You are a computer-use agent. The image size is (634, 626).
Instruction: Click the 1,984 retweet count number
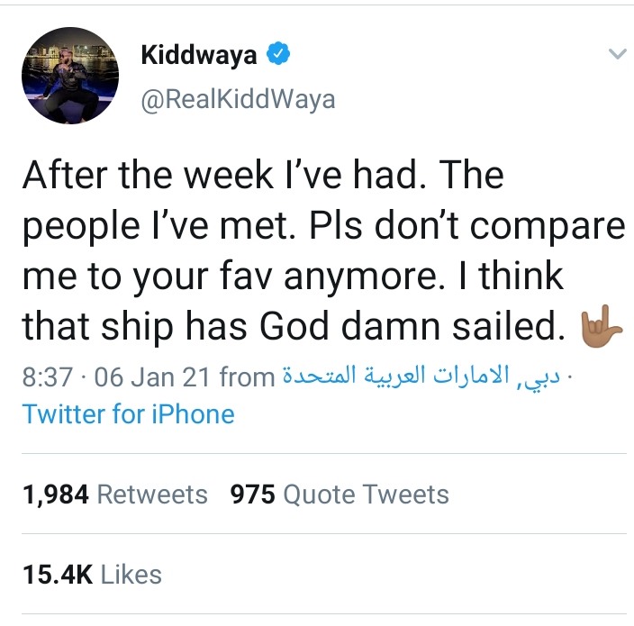click(56, 494)
